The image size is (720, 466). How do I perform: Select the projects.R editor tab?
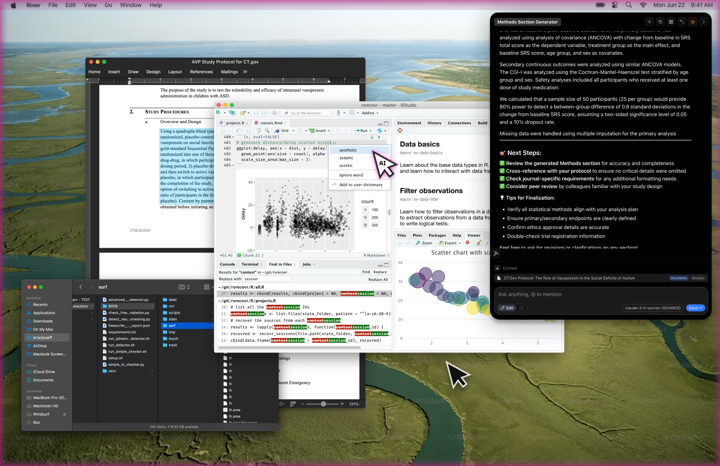[x=235, y=123]
